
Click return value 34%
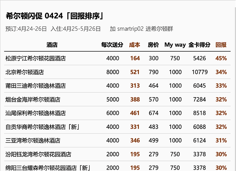click(221, 72)
